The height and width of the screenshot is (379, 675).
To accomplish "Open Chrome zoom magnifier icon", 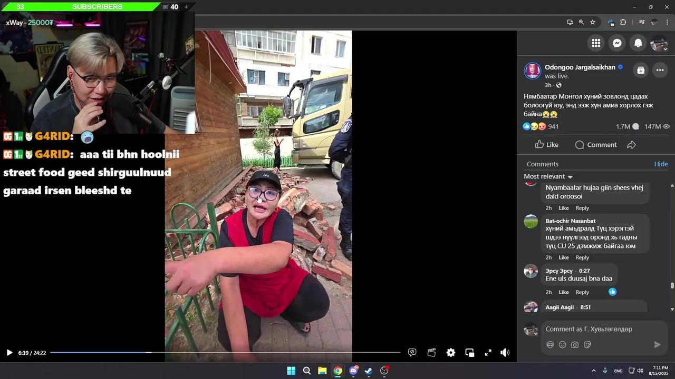I will 581,22.
